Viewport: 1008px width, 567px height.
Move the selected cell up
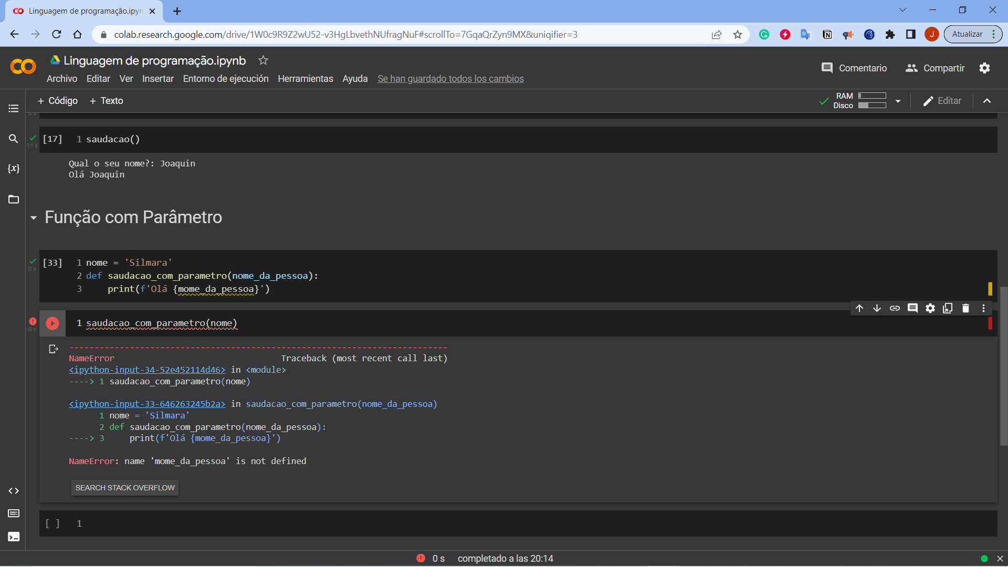click(x=859, y=308)
